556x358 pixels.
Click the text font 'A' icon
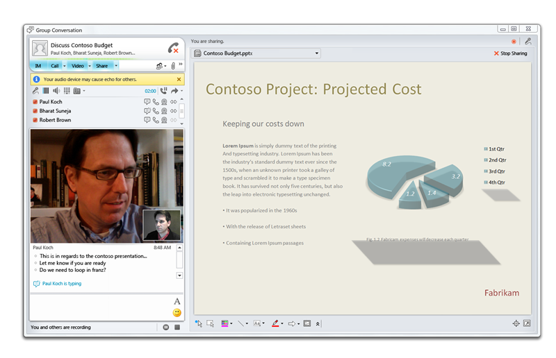pyautogui.click(x=177, y=301)
